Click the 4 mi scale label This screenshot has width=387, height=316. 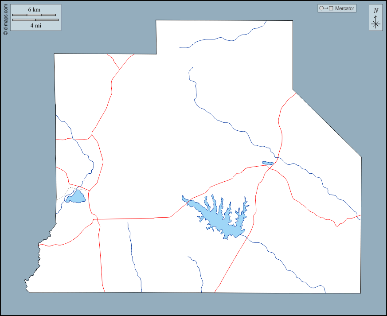(x=35, y=25)
